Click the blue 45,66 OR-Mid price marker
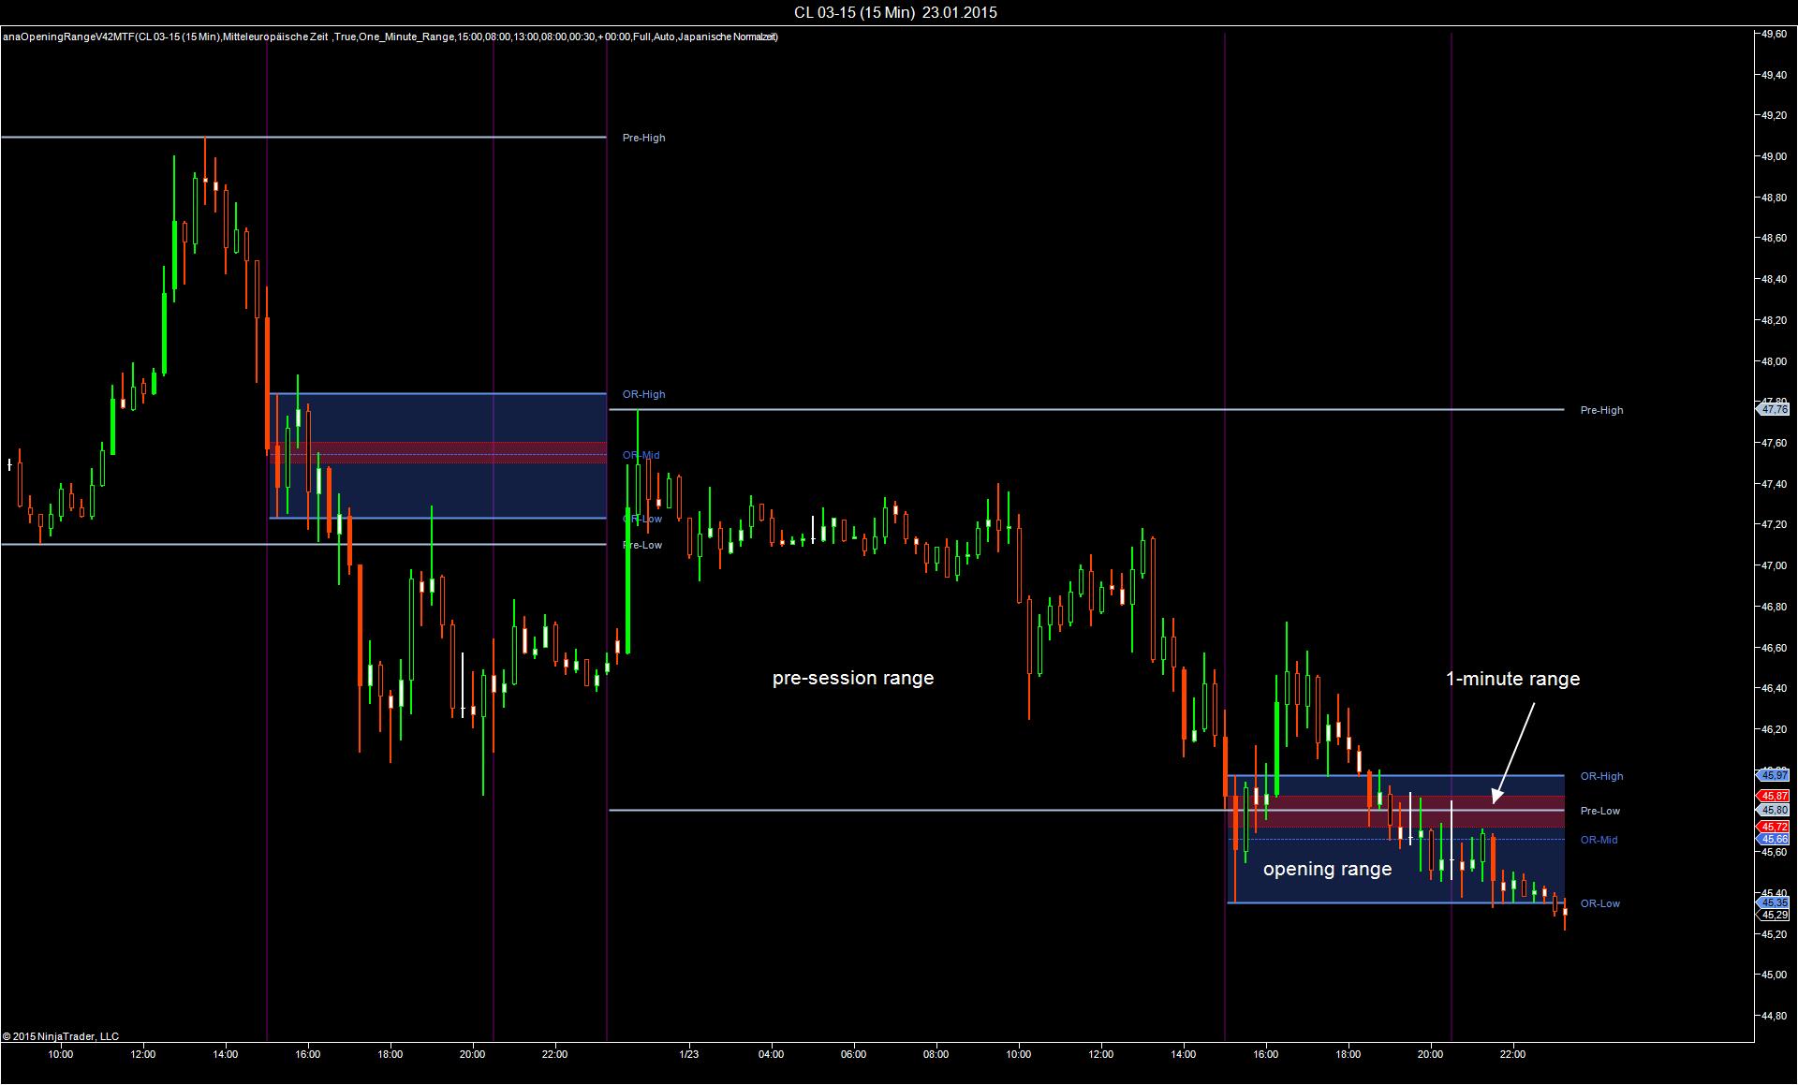The height and width of the screenshot is (1085, 1798). tap(1774, 840)
